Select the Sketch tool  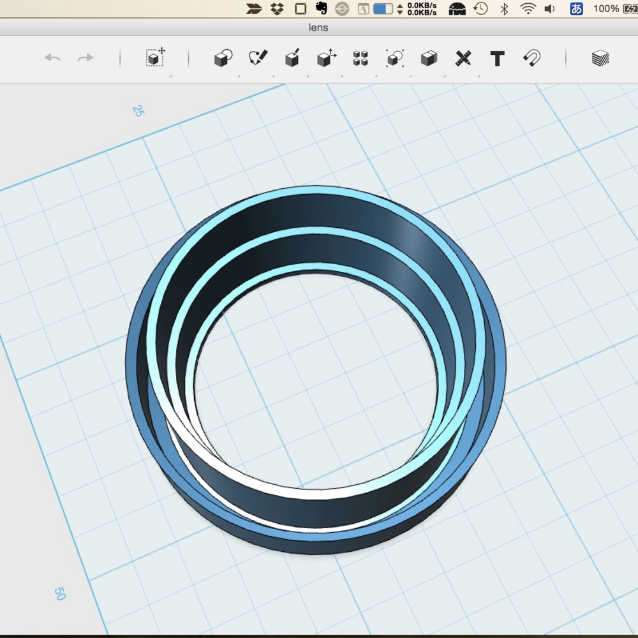click(258, 58)
